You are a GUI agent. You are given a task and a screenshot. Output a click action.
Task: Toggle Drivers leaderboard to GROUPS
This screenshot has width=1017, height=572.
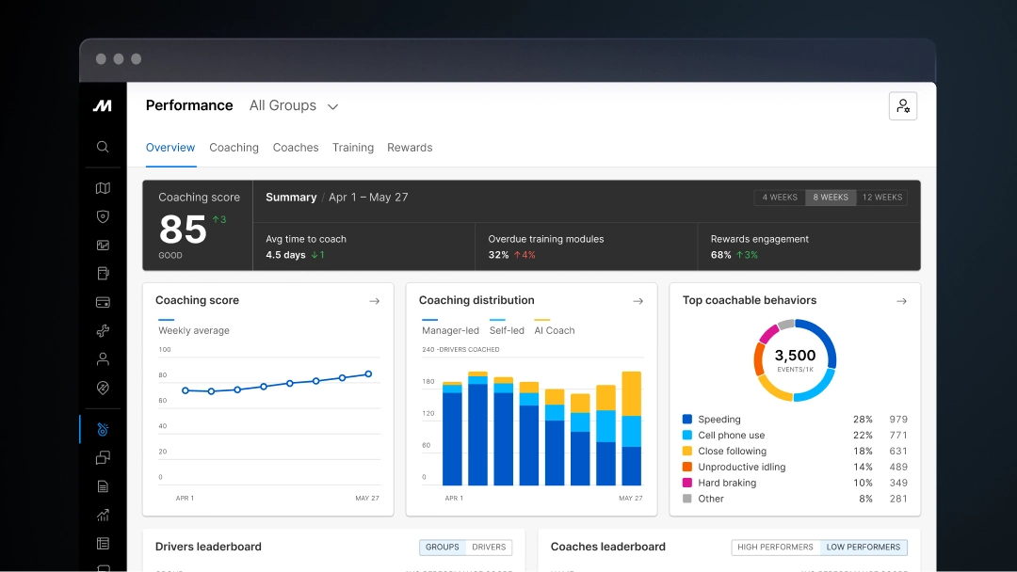443,548
